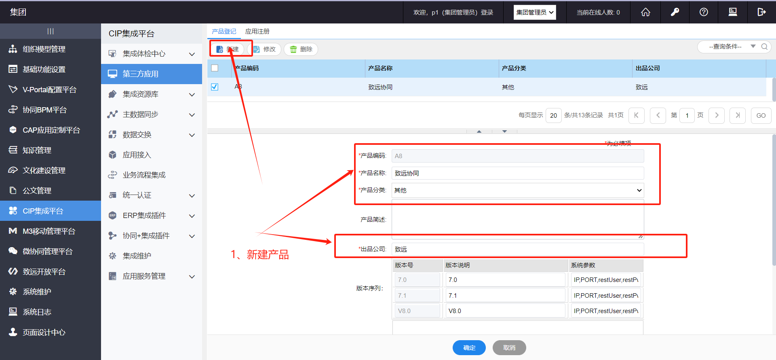Click the 取消 cancel button
The width and height of the screenshot is (776, 360).
(509, 347)
